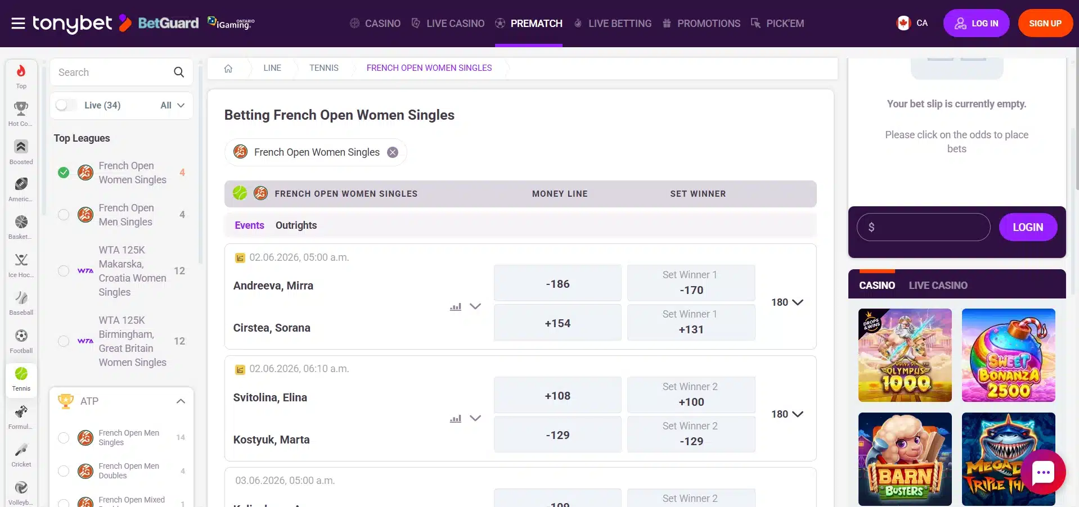Click LINE breadcrumb link
Screen dimensions: 1079x507
[x=272, y=68]
